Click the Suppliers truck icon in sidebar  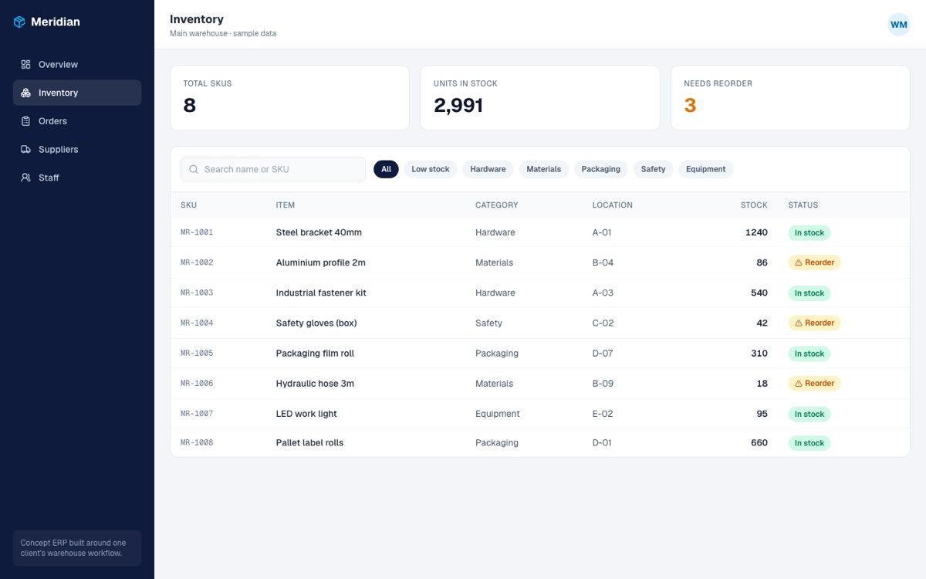pyautogui.click(x=25, y=150)
